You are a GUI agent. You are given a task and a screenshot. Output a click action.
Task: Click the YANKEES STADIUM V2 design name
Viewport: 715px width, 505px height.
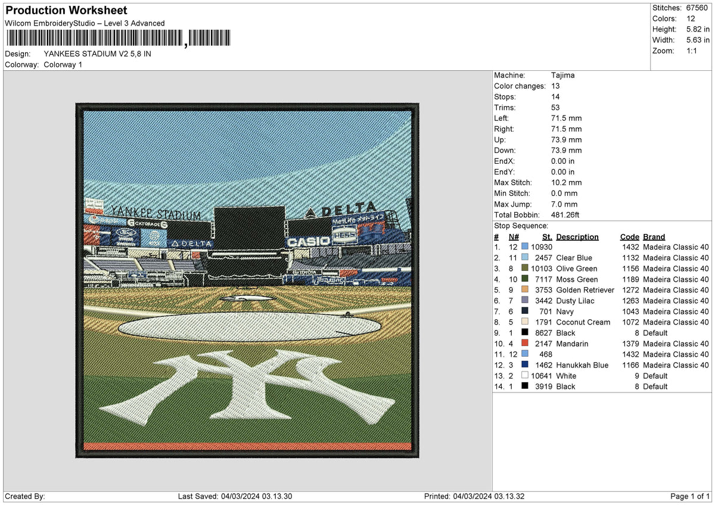click(95, 54)
